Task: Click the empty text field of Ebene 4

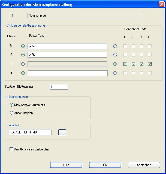Action: 68,73
